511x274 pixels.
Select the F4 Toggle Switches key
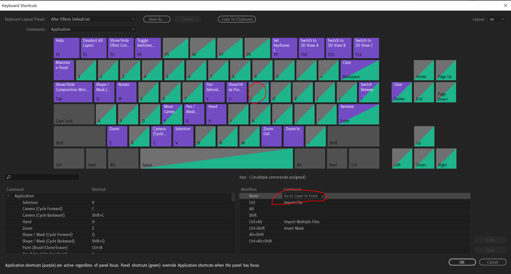(x=148, y=48)
